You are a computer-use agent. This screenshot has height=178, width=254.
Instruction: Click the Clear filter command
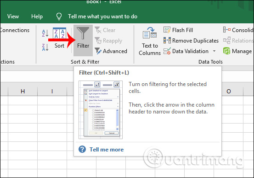tap(105, 30)
